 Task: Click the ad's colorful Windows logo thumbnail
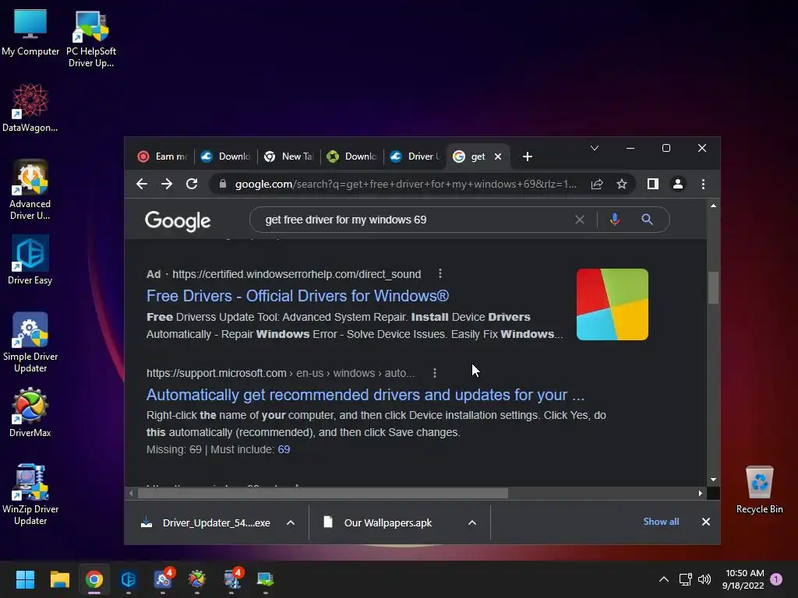(613, 304)
